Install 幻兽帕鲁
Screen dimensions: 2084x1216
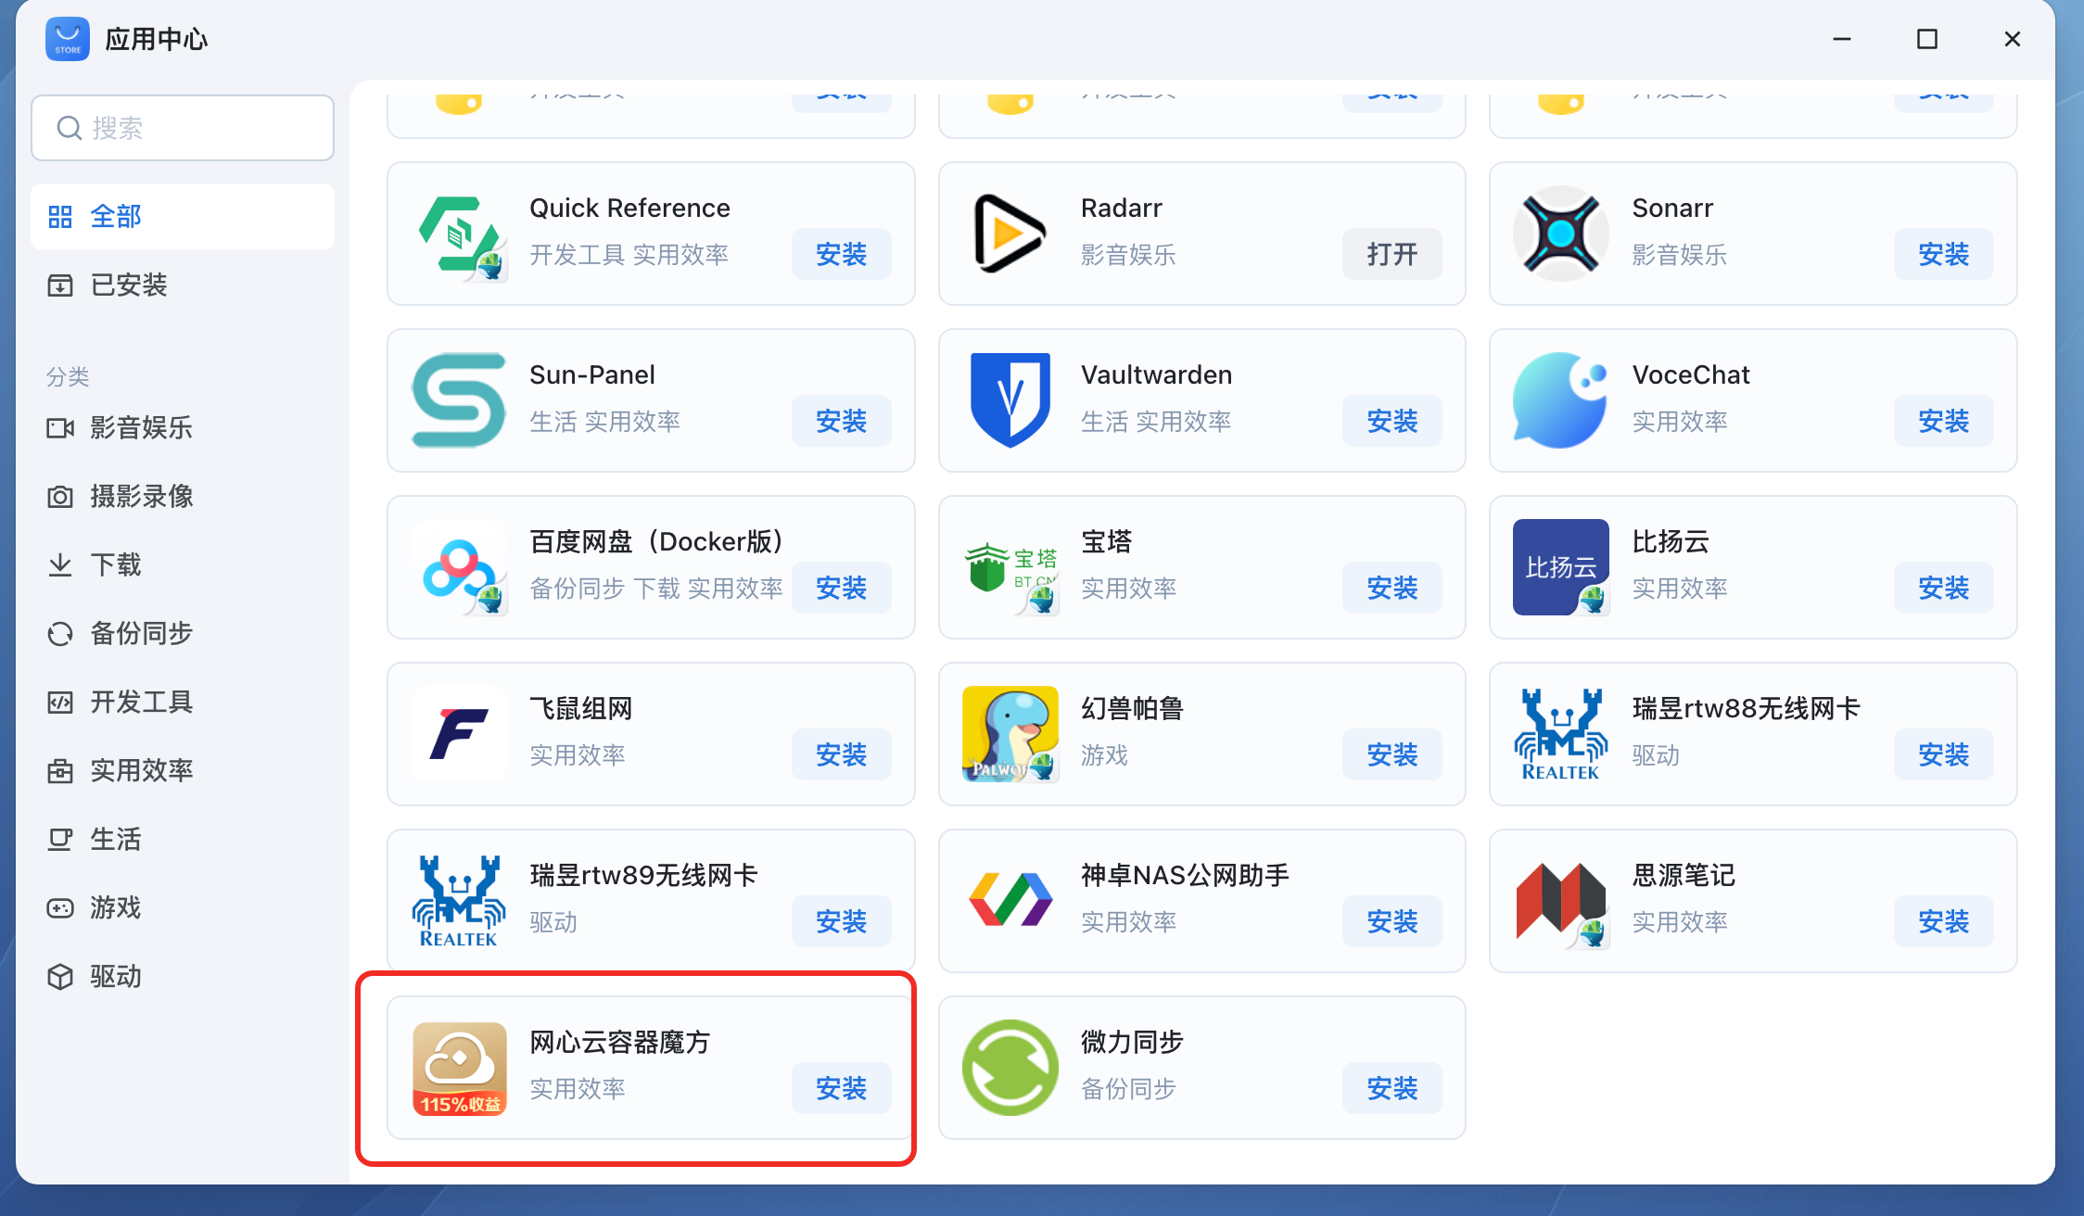point(1391,754)
